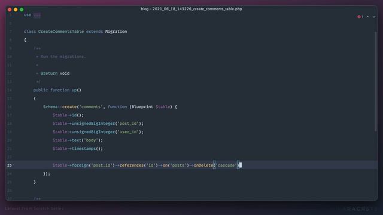The width and height of the screenshot is (383, 215).
Task: Click line number 23 in gutter
Action: coord(10,165)
